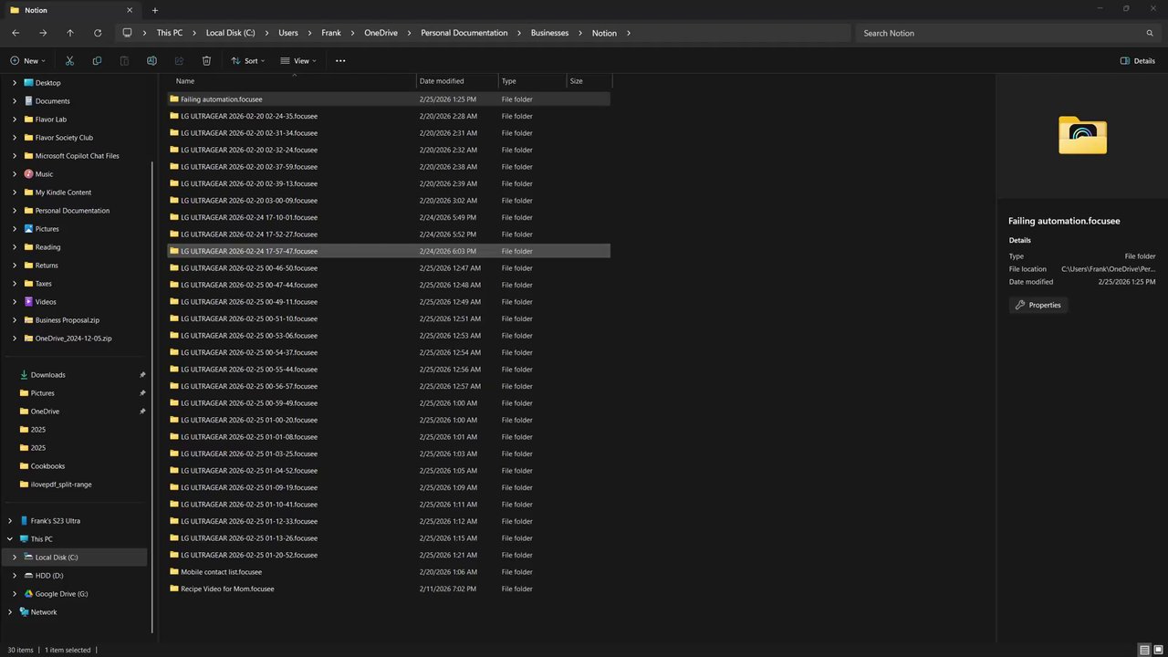Click the Notion tab title

pyautogui.click(x=36, y=10)
